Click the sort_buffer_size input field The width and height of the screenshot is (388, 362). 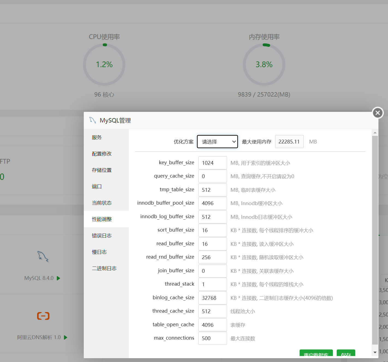point(213,230)
